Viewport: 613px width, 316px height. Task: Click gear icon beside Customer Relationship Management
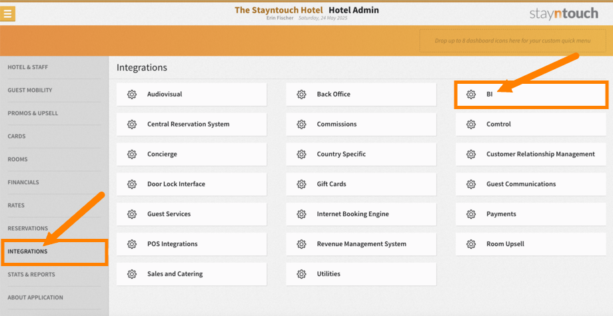pyautogui.click(x=471, y=154)
